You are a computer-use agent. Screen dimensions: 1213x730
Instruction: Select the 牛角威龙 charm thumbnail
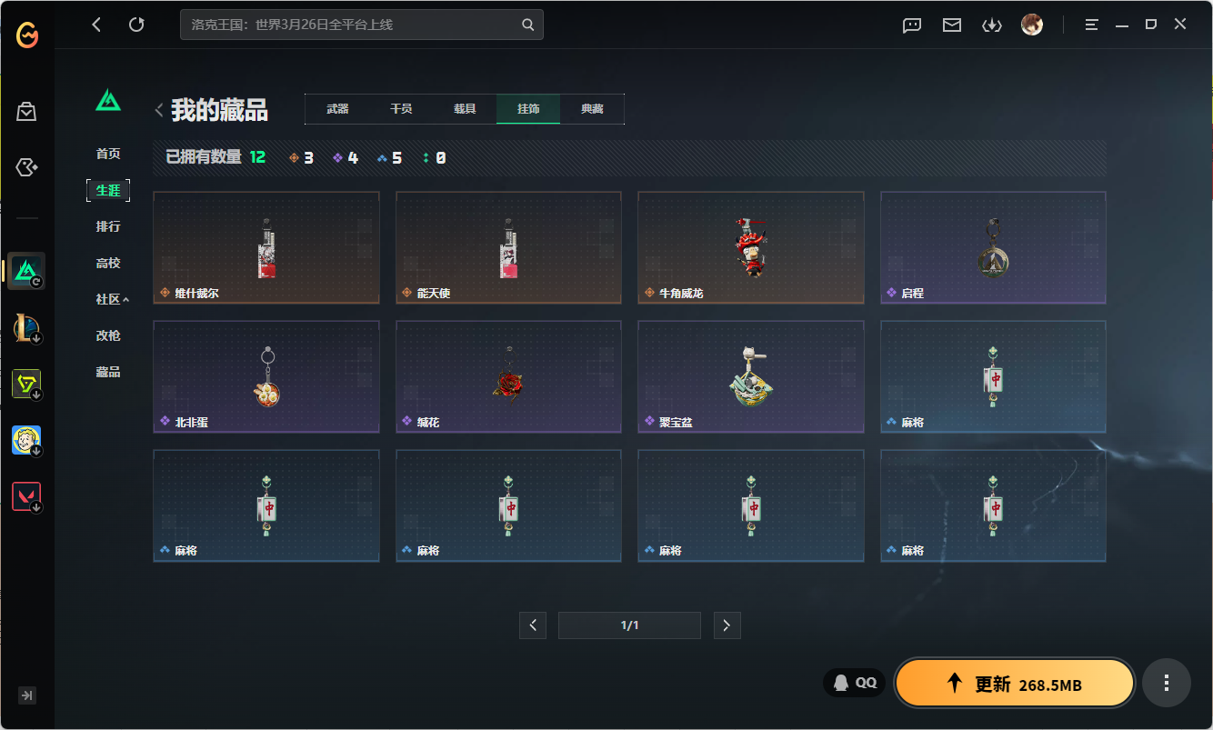click(750, 247)
